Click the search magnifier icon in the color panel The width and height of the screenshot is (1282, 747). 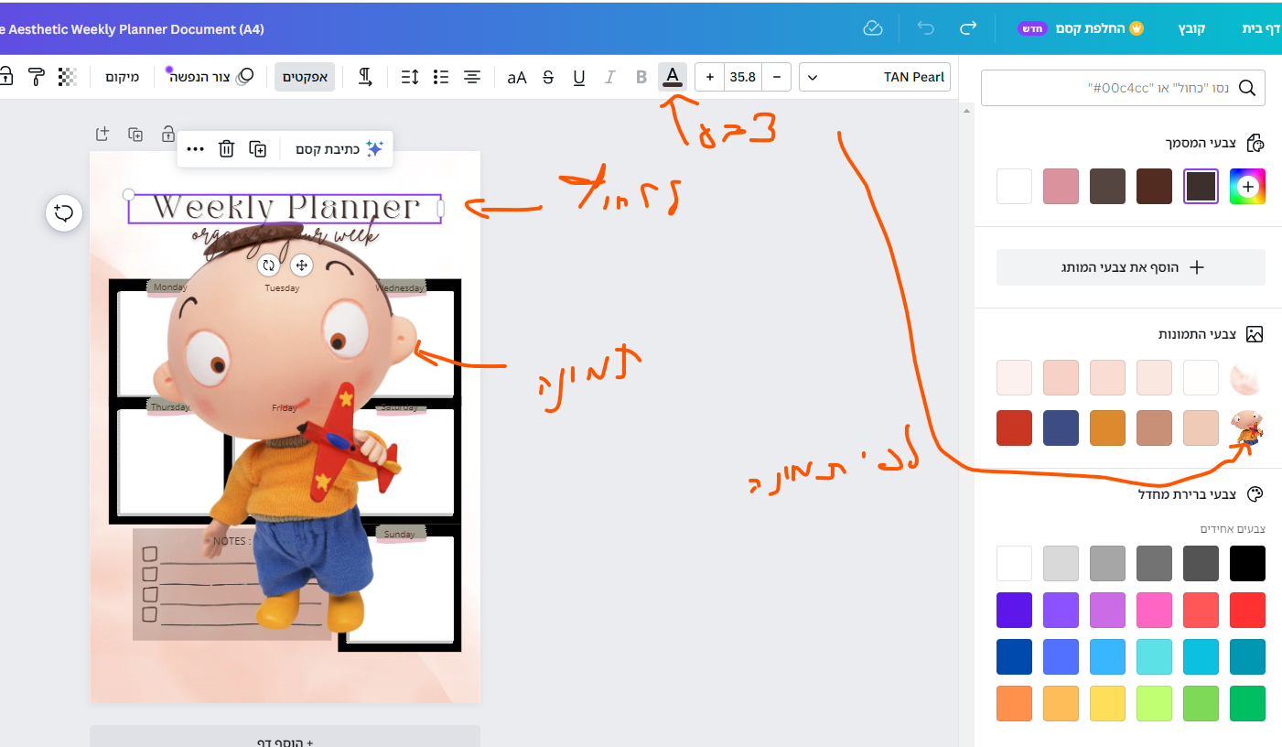point(1247,88)
